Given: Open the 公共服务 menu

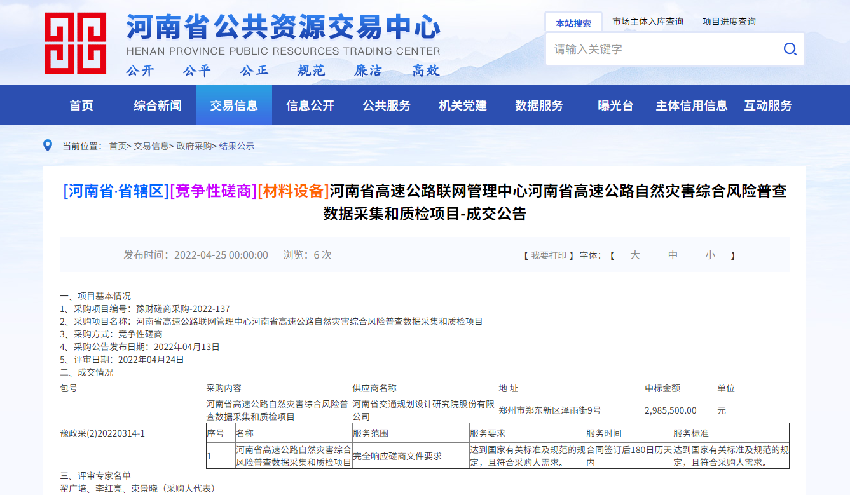Looking at the screenshot, I should pyautogui.click(x=386, y=105).
